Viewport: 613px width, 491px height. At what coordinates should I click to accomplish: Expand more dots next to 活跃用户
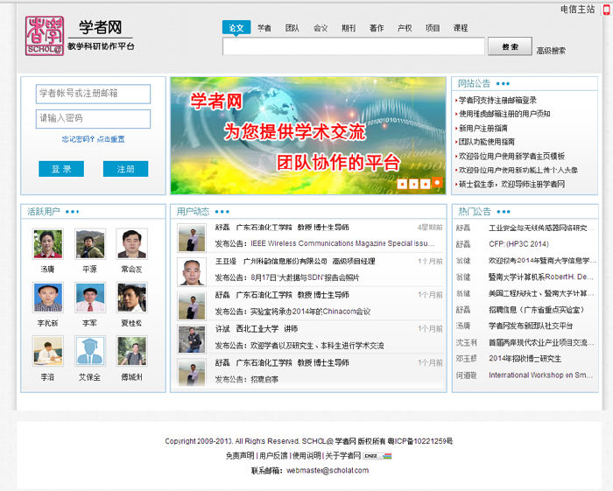[73, 212]
